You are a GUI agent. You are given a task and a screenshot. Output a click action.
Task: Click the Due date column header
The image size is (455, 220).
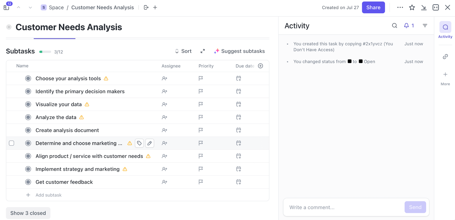pyautogui.click(x=245, y=66)
